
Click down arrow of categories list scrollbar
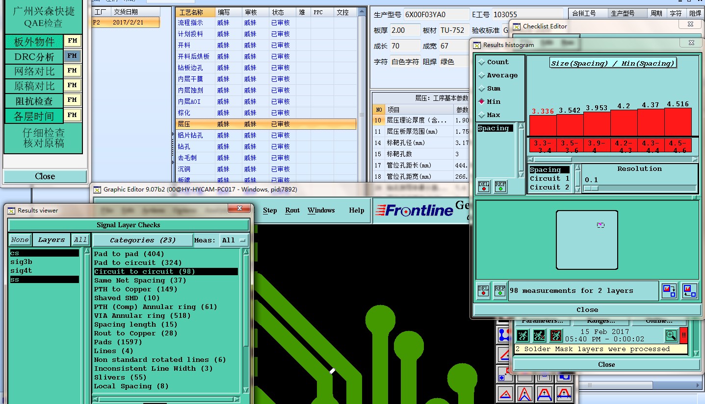(x=246, y=391)
